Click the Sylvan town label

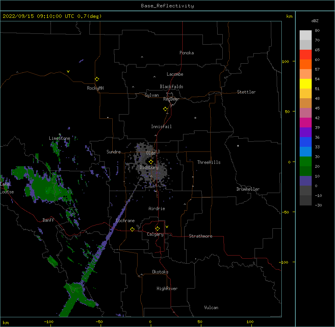[x=152, y=95]
